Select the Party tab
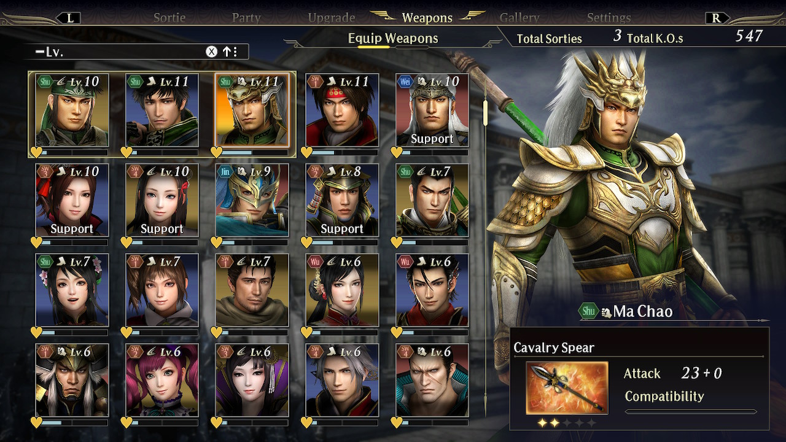 [x=246, y=18]
